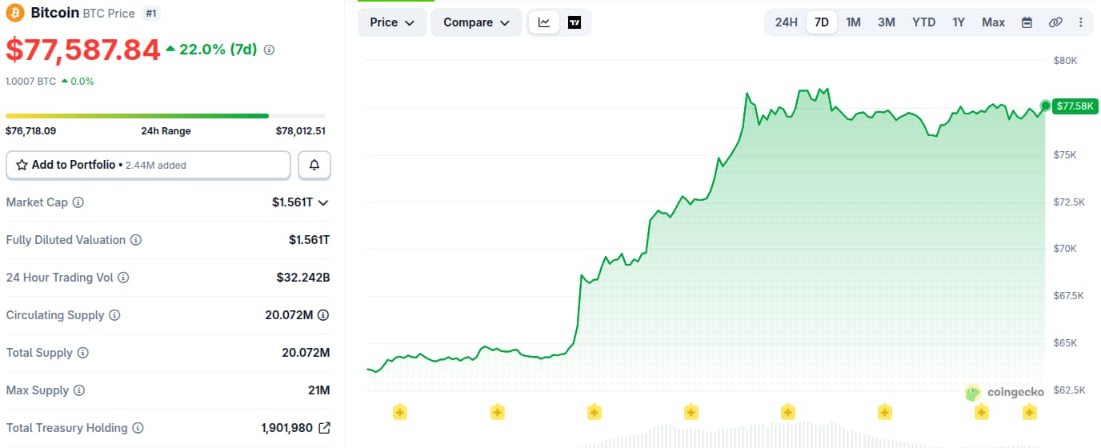Click the Bitcoin logo icon
Viewport: 1101px width, 448px height.
pyautogui.click(x=15, y=13)
